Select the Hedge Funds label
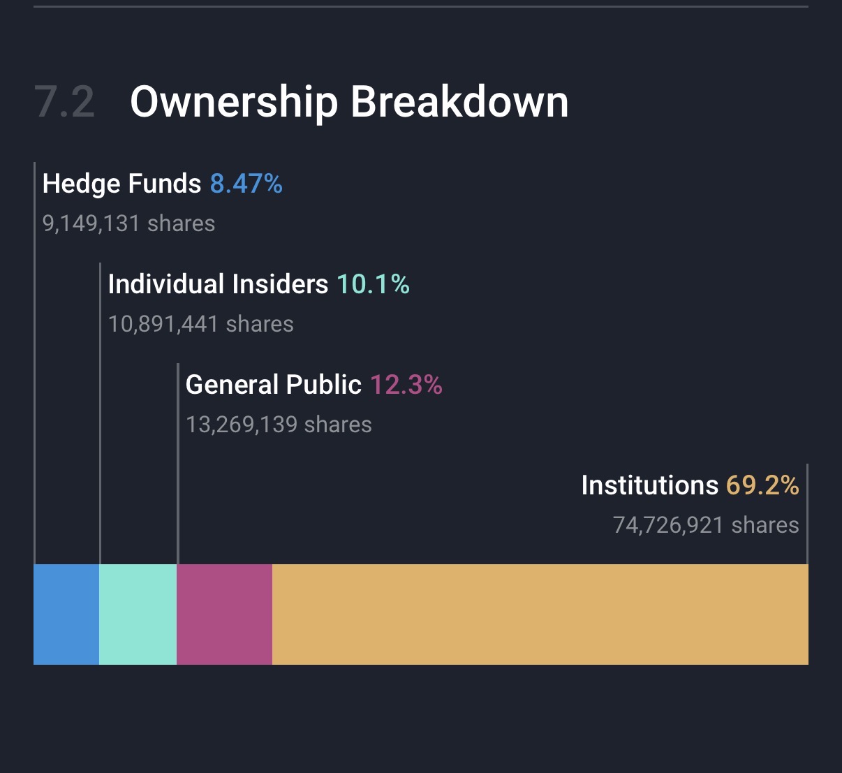Viewport: 842px width, 773px height. point(121,184)
